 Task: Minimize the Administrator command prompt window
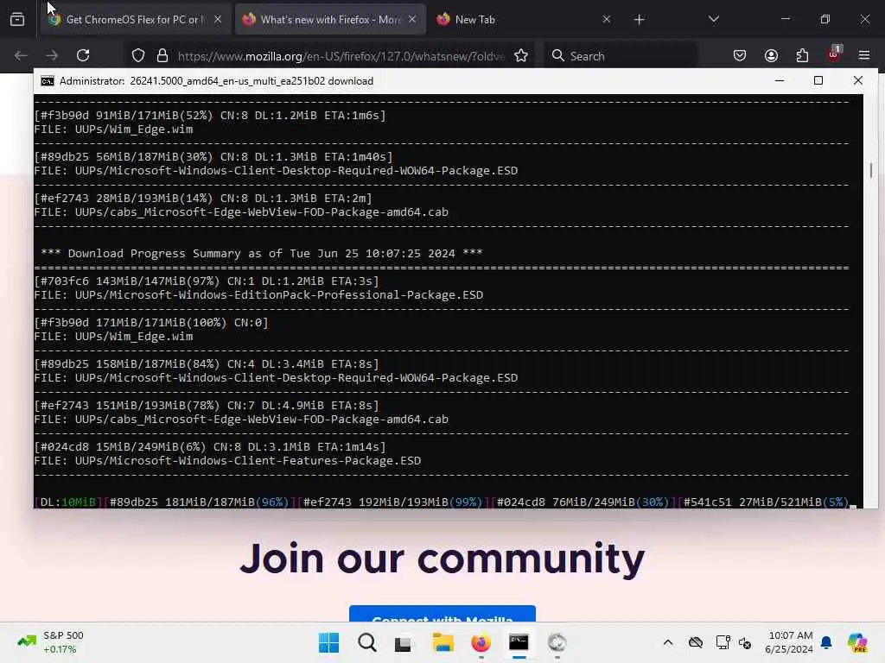pyautogui.click(x=780, y=80)
